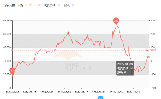Click the -110 minimum value marker pin
161x99 pixels.
pyautogui.click(x=12, y=71)
